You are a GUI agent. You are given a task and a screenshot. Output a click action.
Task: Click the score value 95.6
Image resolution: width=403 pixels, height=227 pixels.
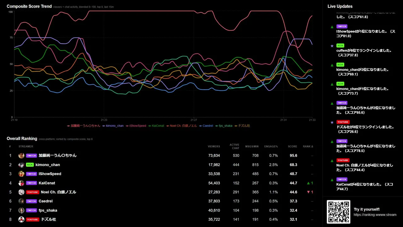click(293, 155)
